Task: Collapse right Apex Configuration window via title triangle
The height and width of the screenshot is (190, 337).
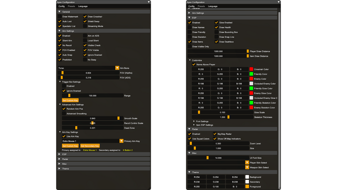Action: pyautogui.click(x=279, y=2)
